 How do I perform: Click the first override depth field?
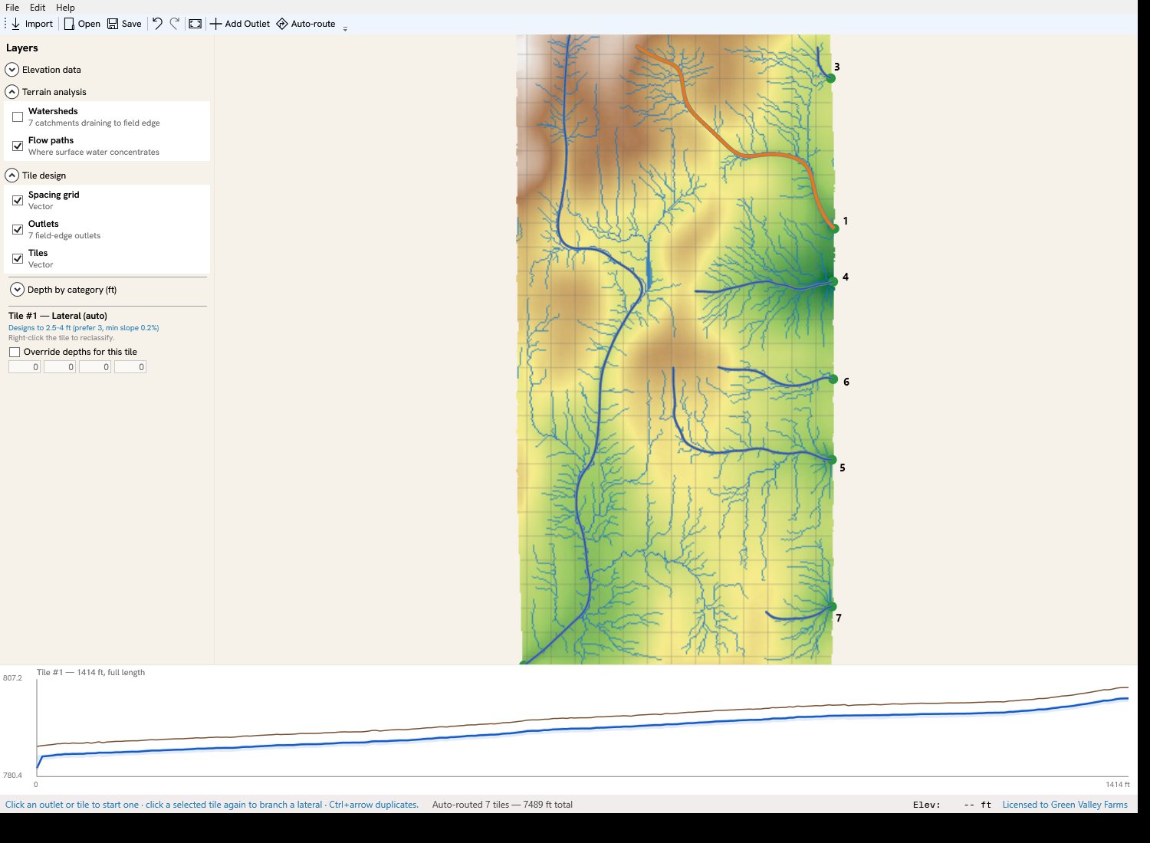coord(25,367)
